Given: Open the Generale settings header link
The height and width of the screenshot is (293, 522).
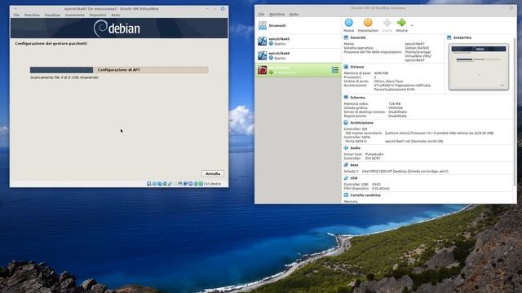Looking at the screenshot, I should (x=358, y=37).
